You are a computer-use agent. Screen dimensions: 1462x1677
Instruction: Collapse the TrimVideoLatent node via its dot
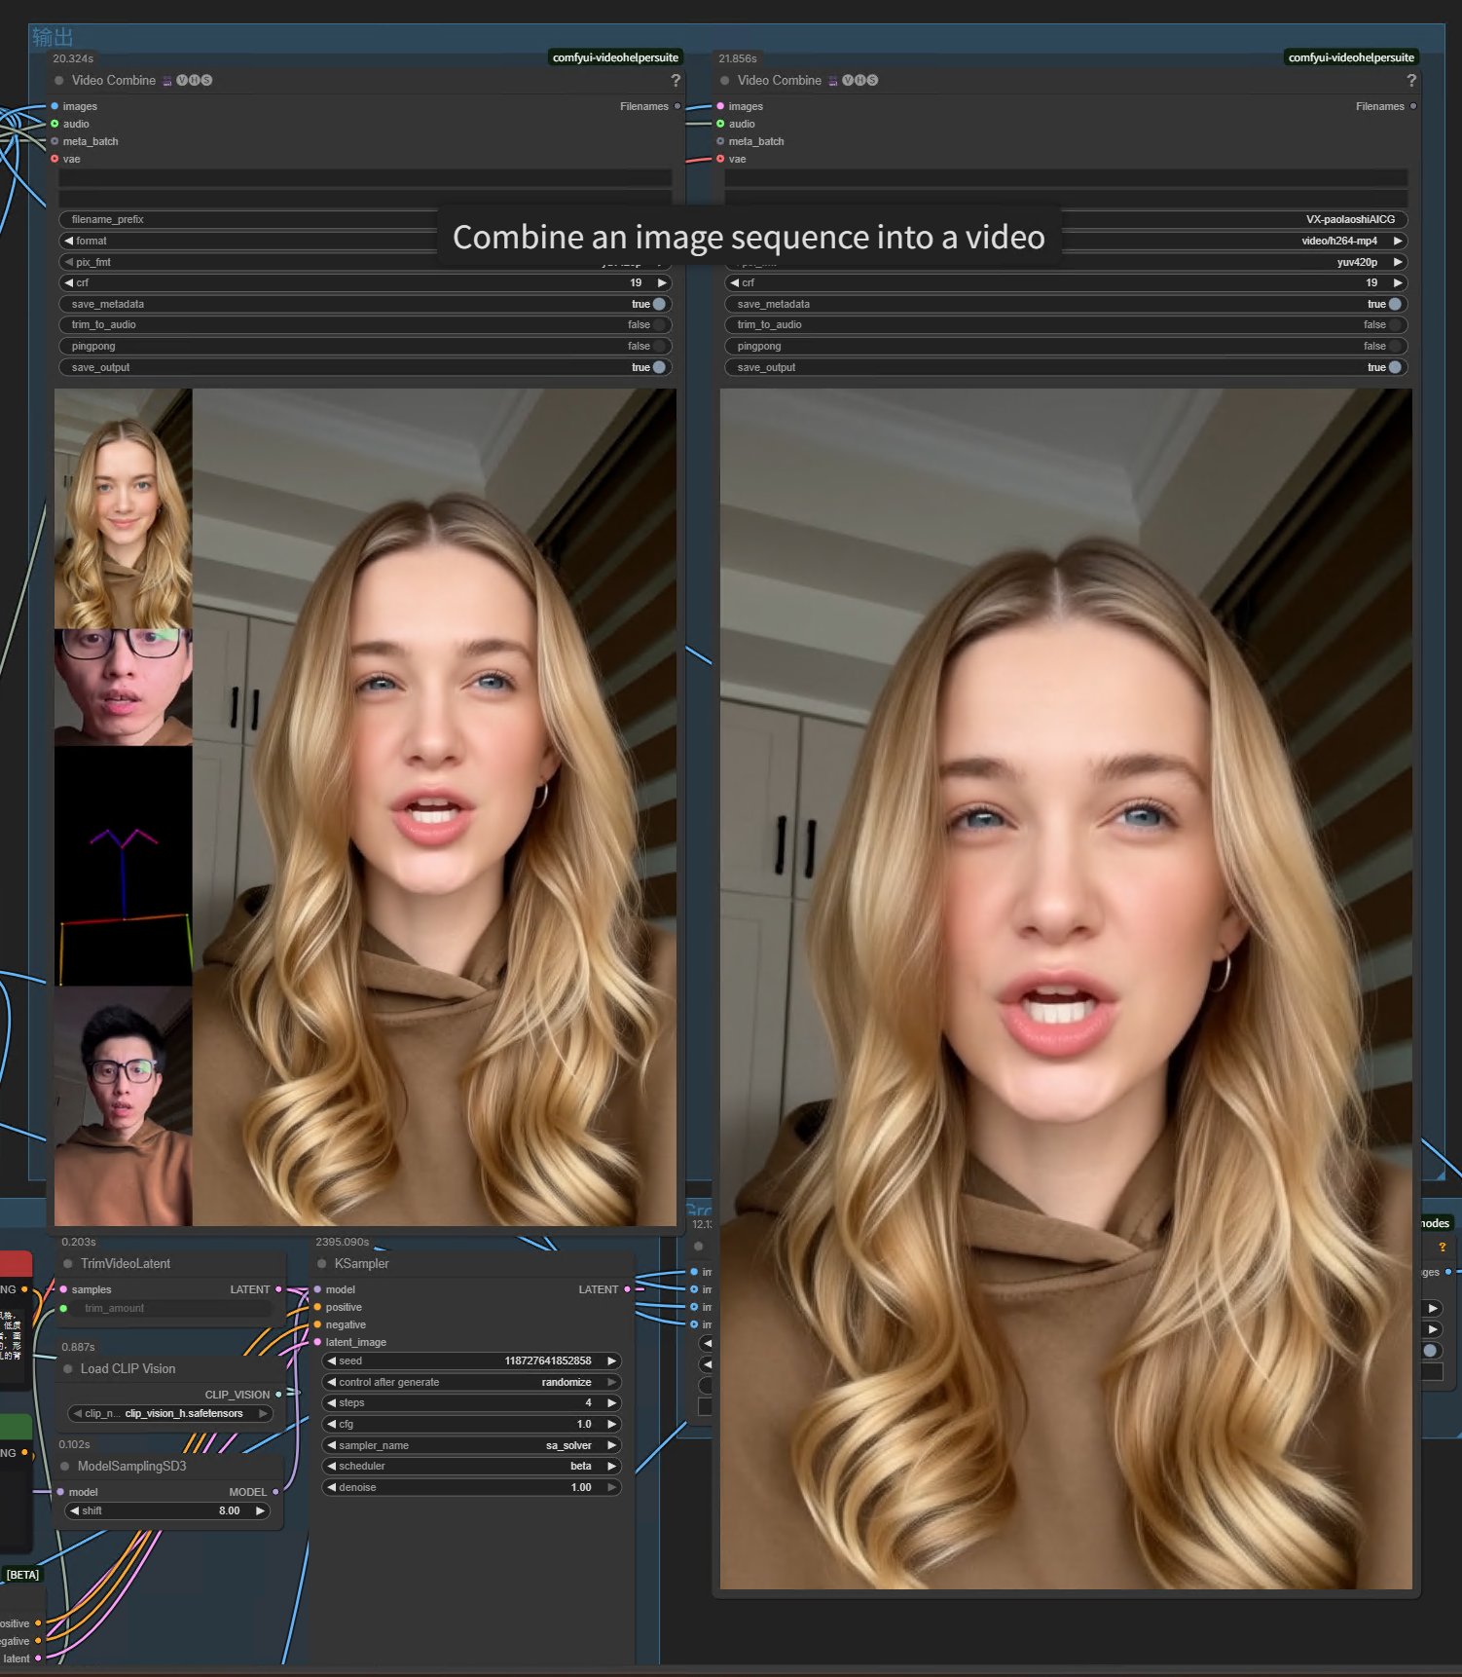pos(68,1264)
